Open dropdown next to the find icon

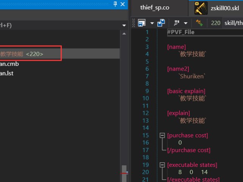pyautogui.click(x=186, y=23)
